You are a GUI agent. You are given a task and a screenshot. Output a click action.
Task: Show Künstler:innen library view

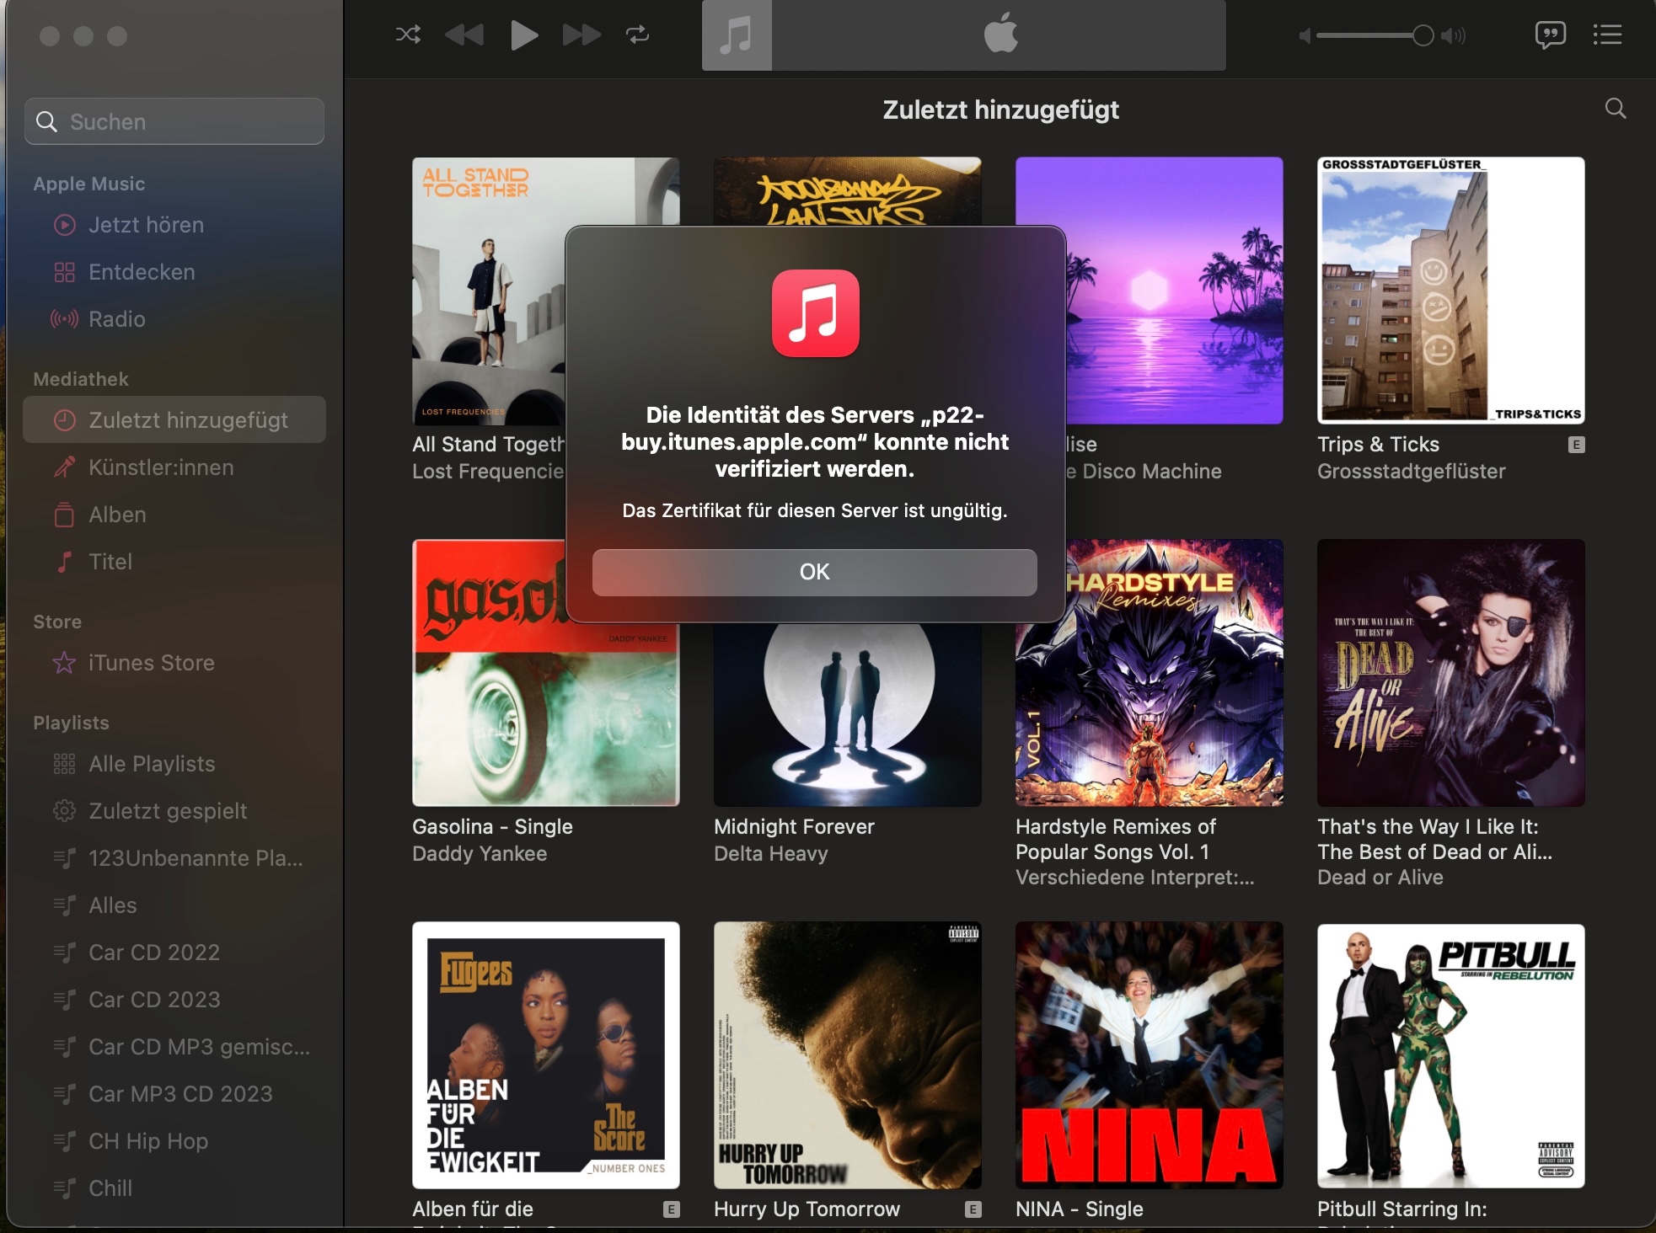tap(161, 467)
